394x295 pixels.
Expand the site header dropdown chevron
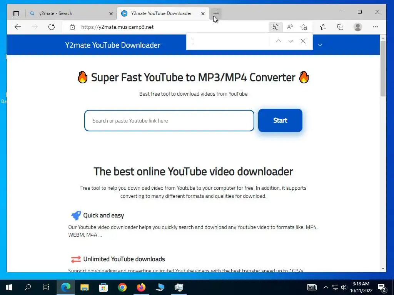320,45
